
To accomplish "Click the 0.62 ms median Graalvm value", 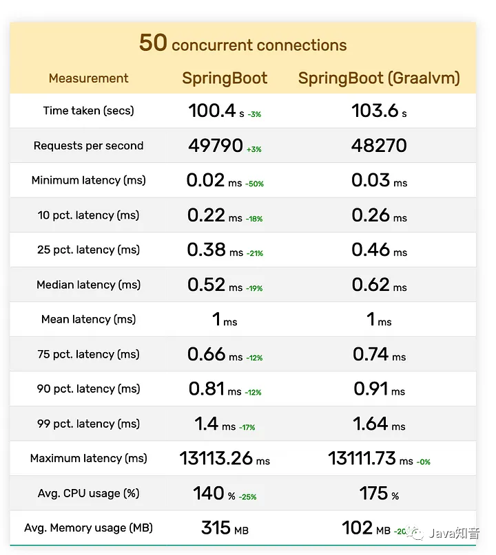I will 379,285.
